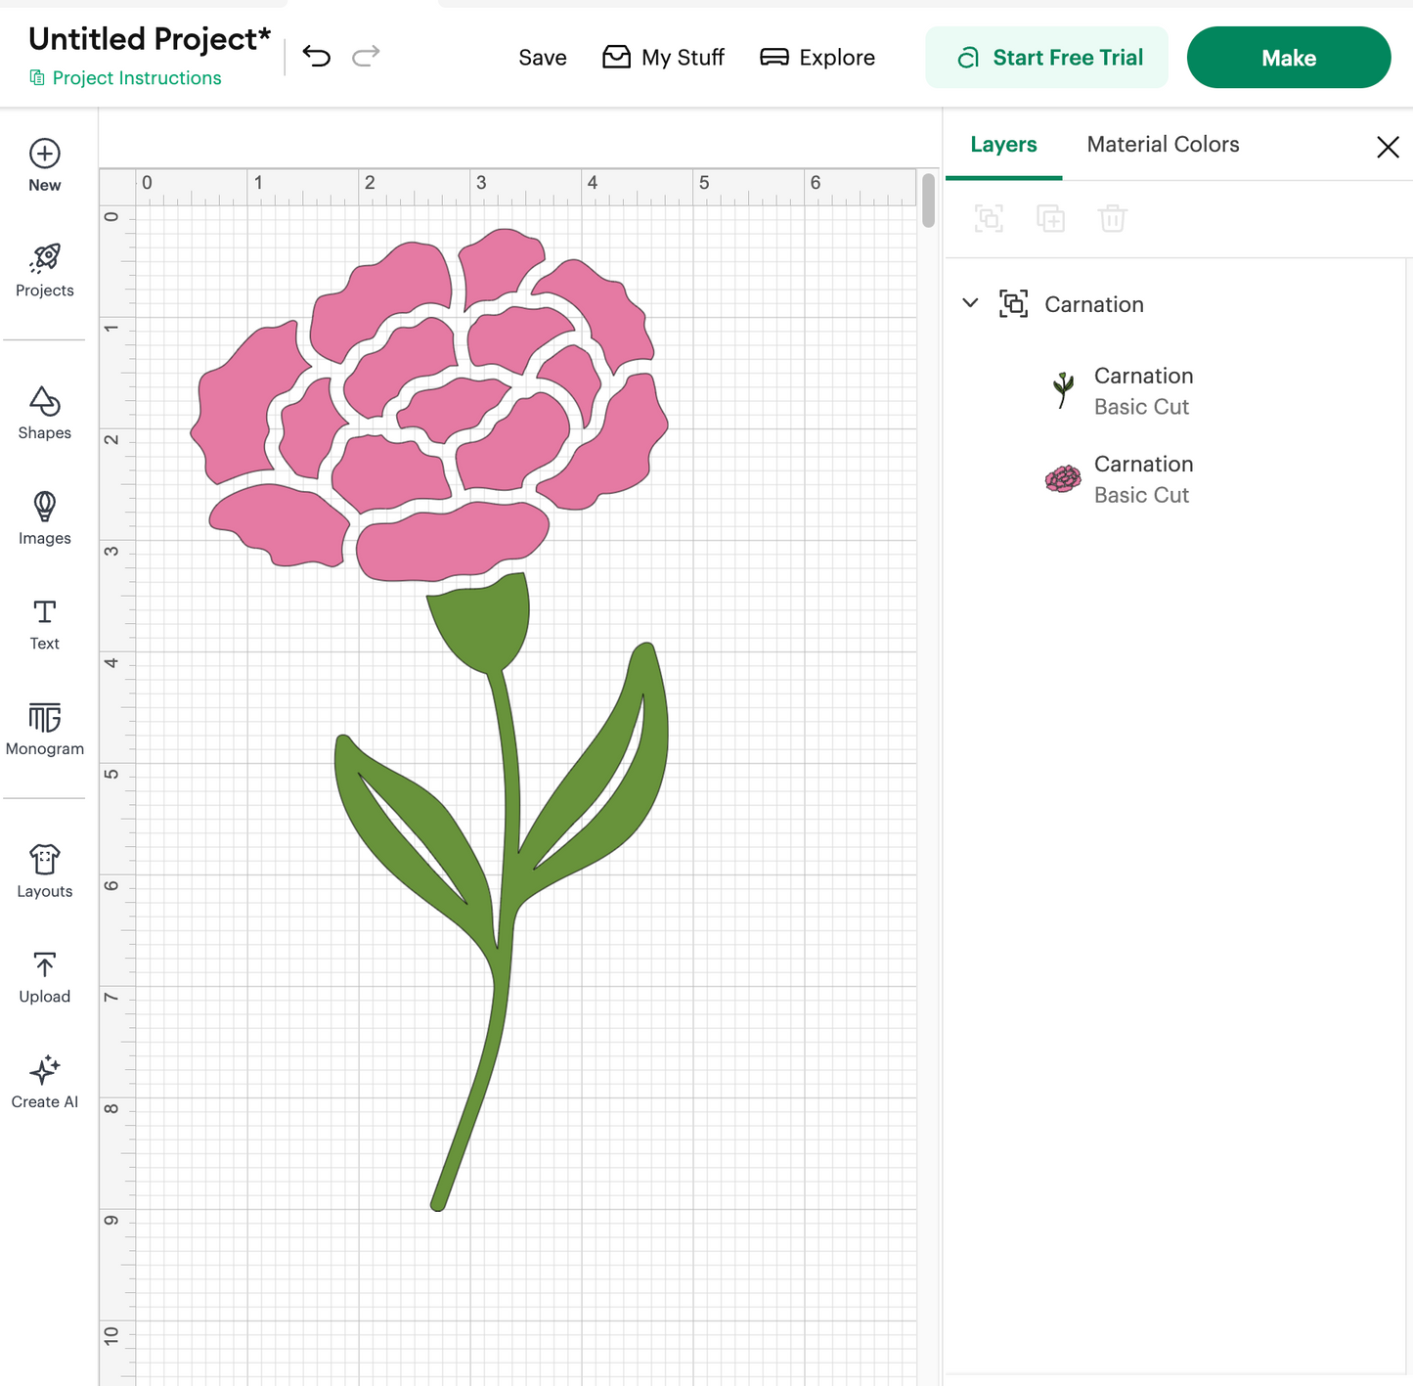Select the pink flower Carnation layer
1413x1386 pixels.
pyautogui.click(x=1176, y=479)
